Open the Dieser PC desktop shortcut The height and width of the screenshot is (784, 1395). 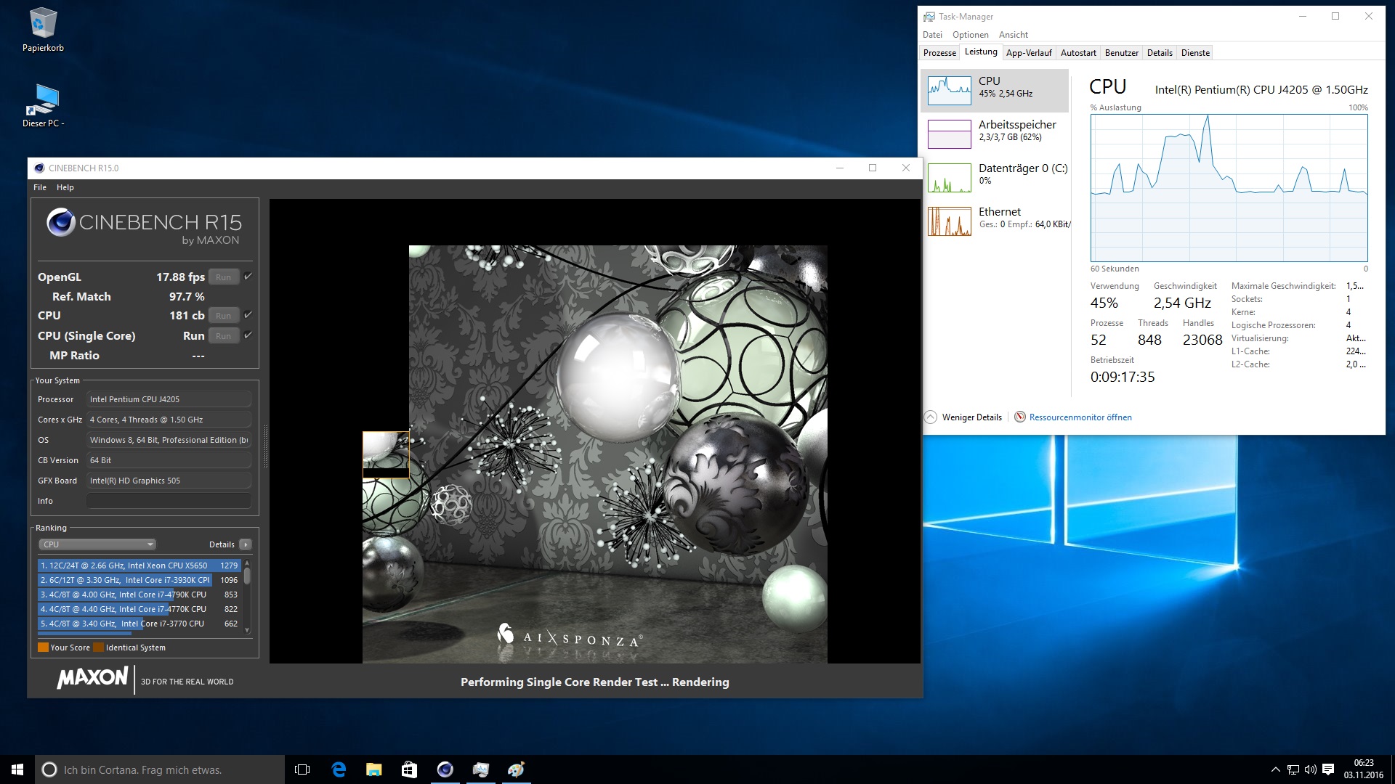(43, 105)
